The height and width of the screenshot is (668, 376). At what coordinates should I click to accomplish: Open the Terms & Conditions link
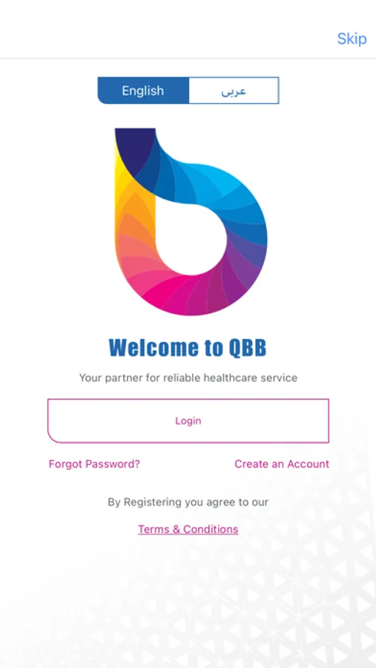(x=188, y=529)
